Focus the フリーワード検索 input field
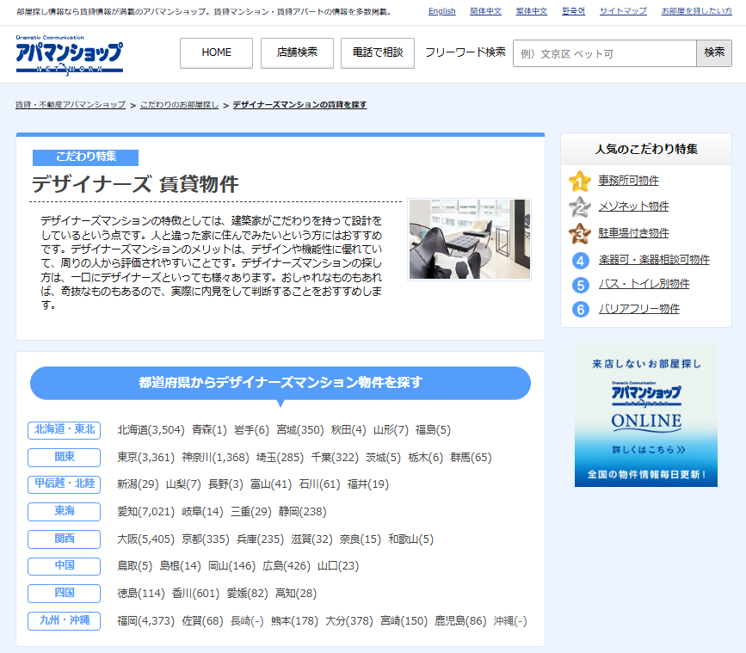 pyautogui.click(x=605, y=53)
